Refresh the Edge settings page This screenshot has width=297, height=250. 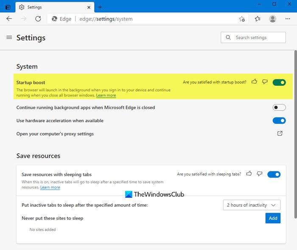(38, 19)
